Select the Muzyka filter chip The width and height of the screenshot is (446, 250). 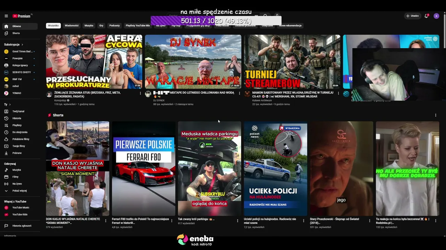[89, 26]
